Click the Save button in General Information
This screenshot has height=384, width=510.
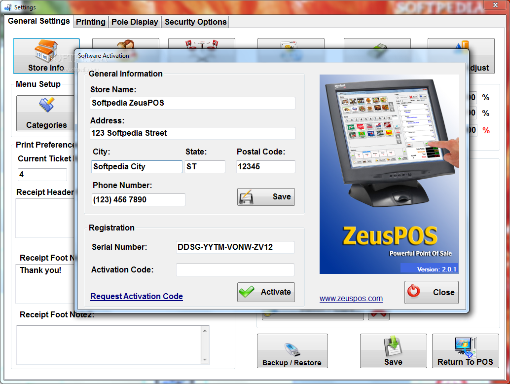tap(266, 197)
